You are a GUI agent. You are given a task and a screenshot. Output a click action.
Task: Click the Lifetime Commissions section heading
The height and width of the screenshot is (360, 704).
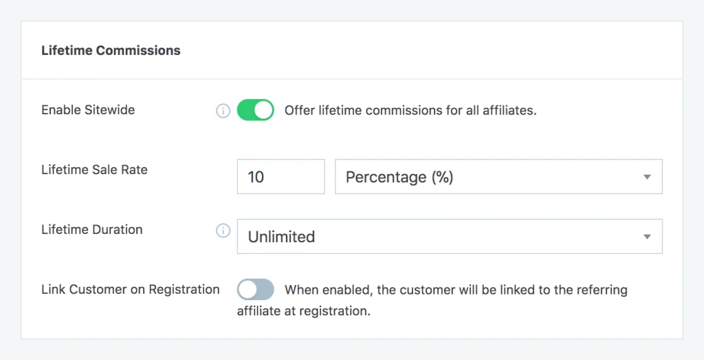(x=111, y=50)
